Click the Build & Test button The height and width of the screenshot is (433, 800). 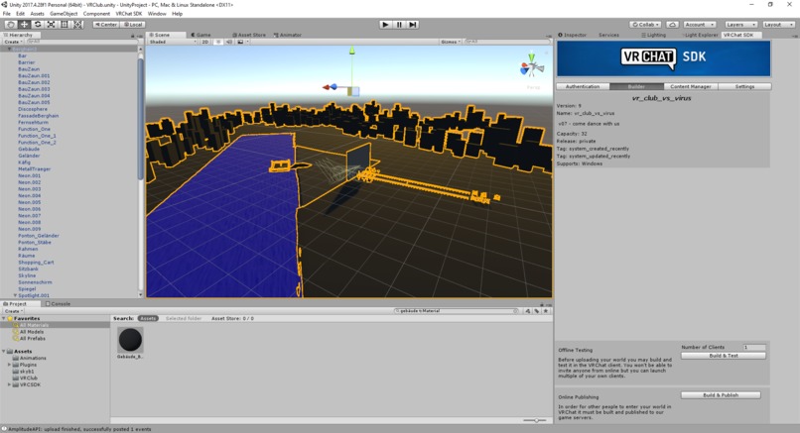click(x=724, y=356)
